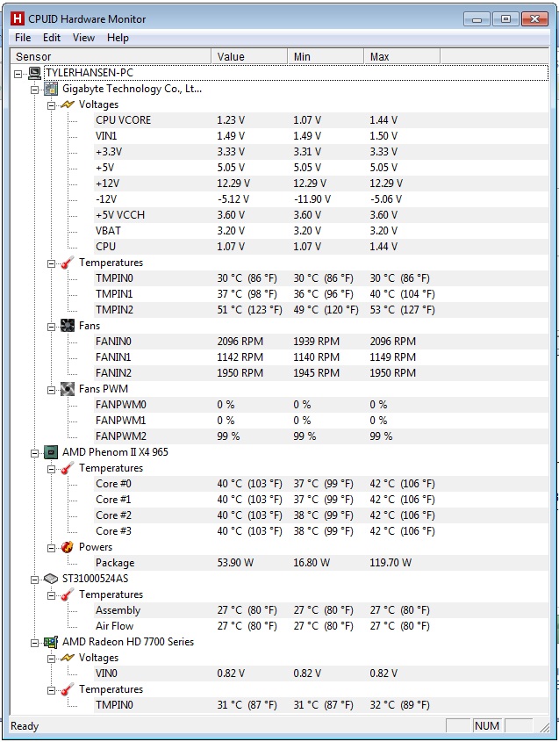Click the lightning icon beside motherboard Voltages
559x742 pixels.
[68, 104]
